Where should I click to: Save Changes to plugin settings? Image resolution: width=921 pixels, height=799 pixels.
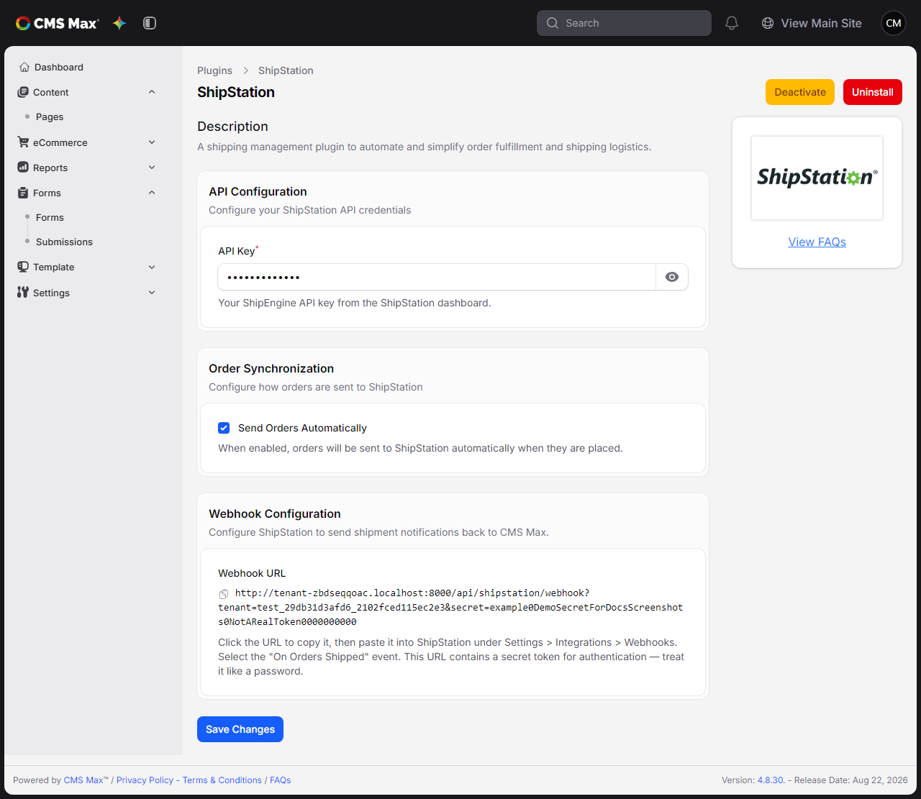pos(240,729)
